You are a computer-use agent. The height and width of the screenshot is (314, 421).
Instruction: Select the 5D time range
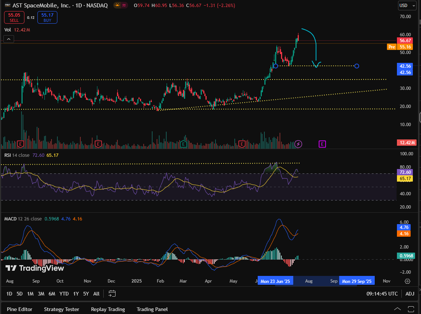[20, 294]
